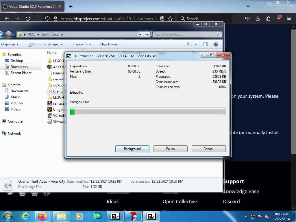Image resolution: width=296 pixels, height=222 pixels.
Task: Open Recent Places in navigation pane
Action: pos(21,73)
